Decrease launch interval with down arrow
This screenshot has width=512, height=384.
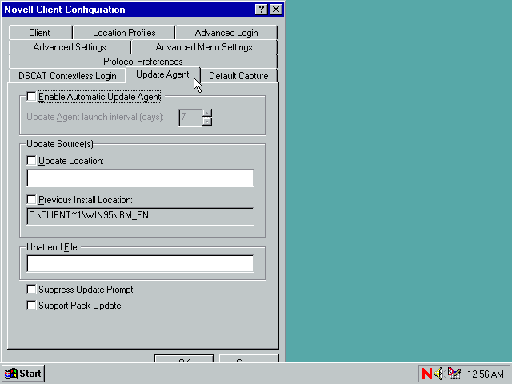coord(207,122)
